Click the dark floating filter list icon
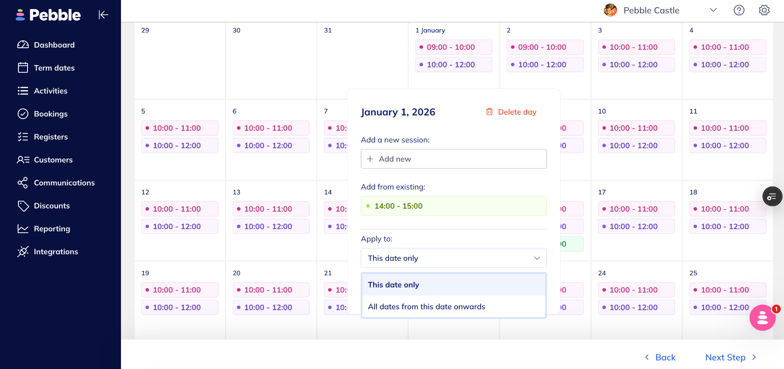This screenshot has width=784, height=369. pos(772,197)
